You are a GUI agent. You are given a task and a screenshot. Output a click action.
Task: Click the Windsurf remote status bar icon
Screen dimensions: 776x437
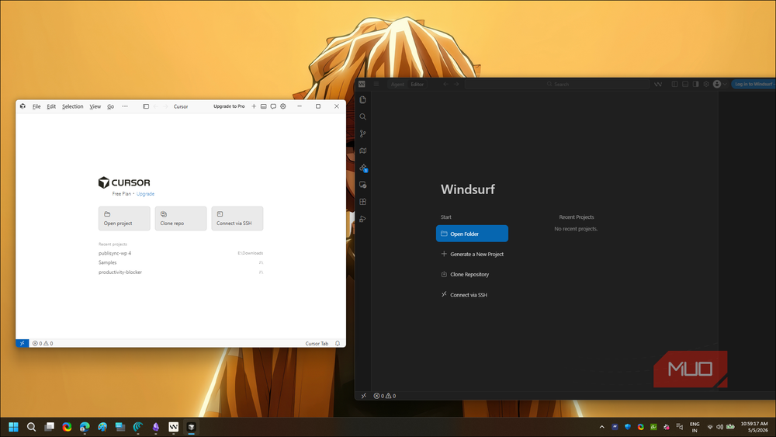[364, 395]
